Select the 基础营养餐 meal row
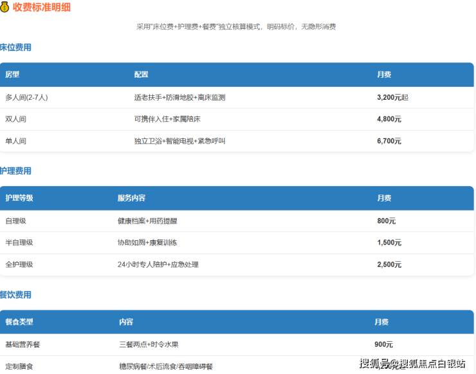 pyautogui.click(x=23, y=344)
